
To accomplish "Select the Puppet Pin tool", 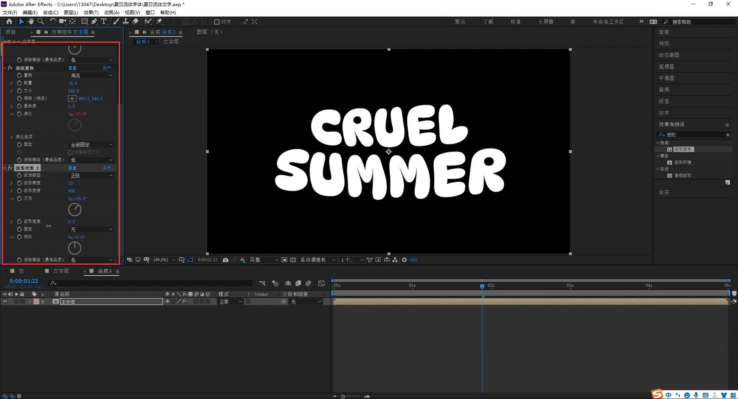I will (160, 22).
